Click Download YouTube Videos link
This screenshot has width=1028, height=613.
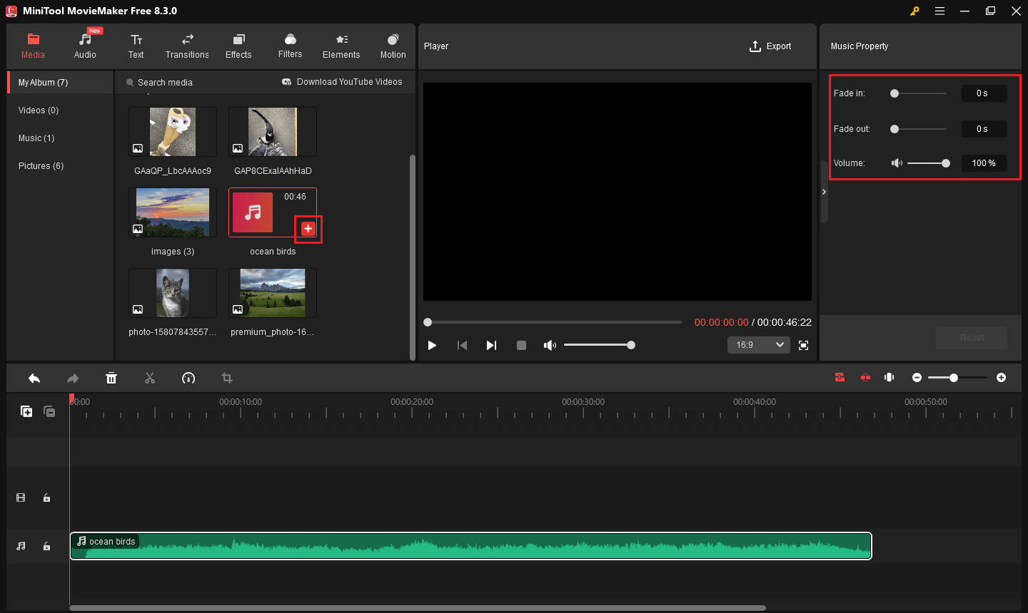tap(342, 82)
